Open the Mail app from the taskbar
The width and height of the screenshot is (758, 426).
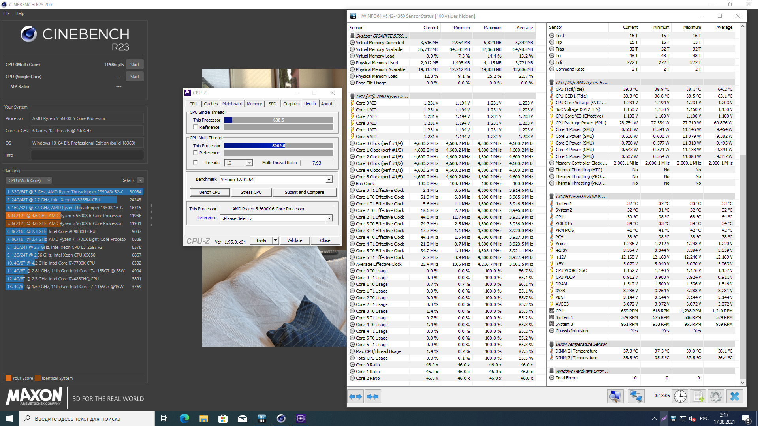tap(242, 418)
